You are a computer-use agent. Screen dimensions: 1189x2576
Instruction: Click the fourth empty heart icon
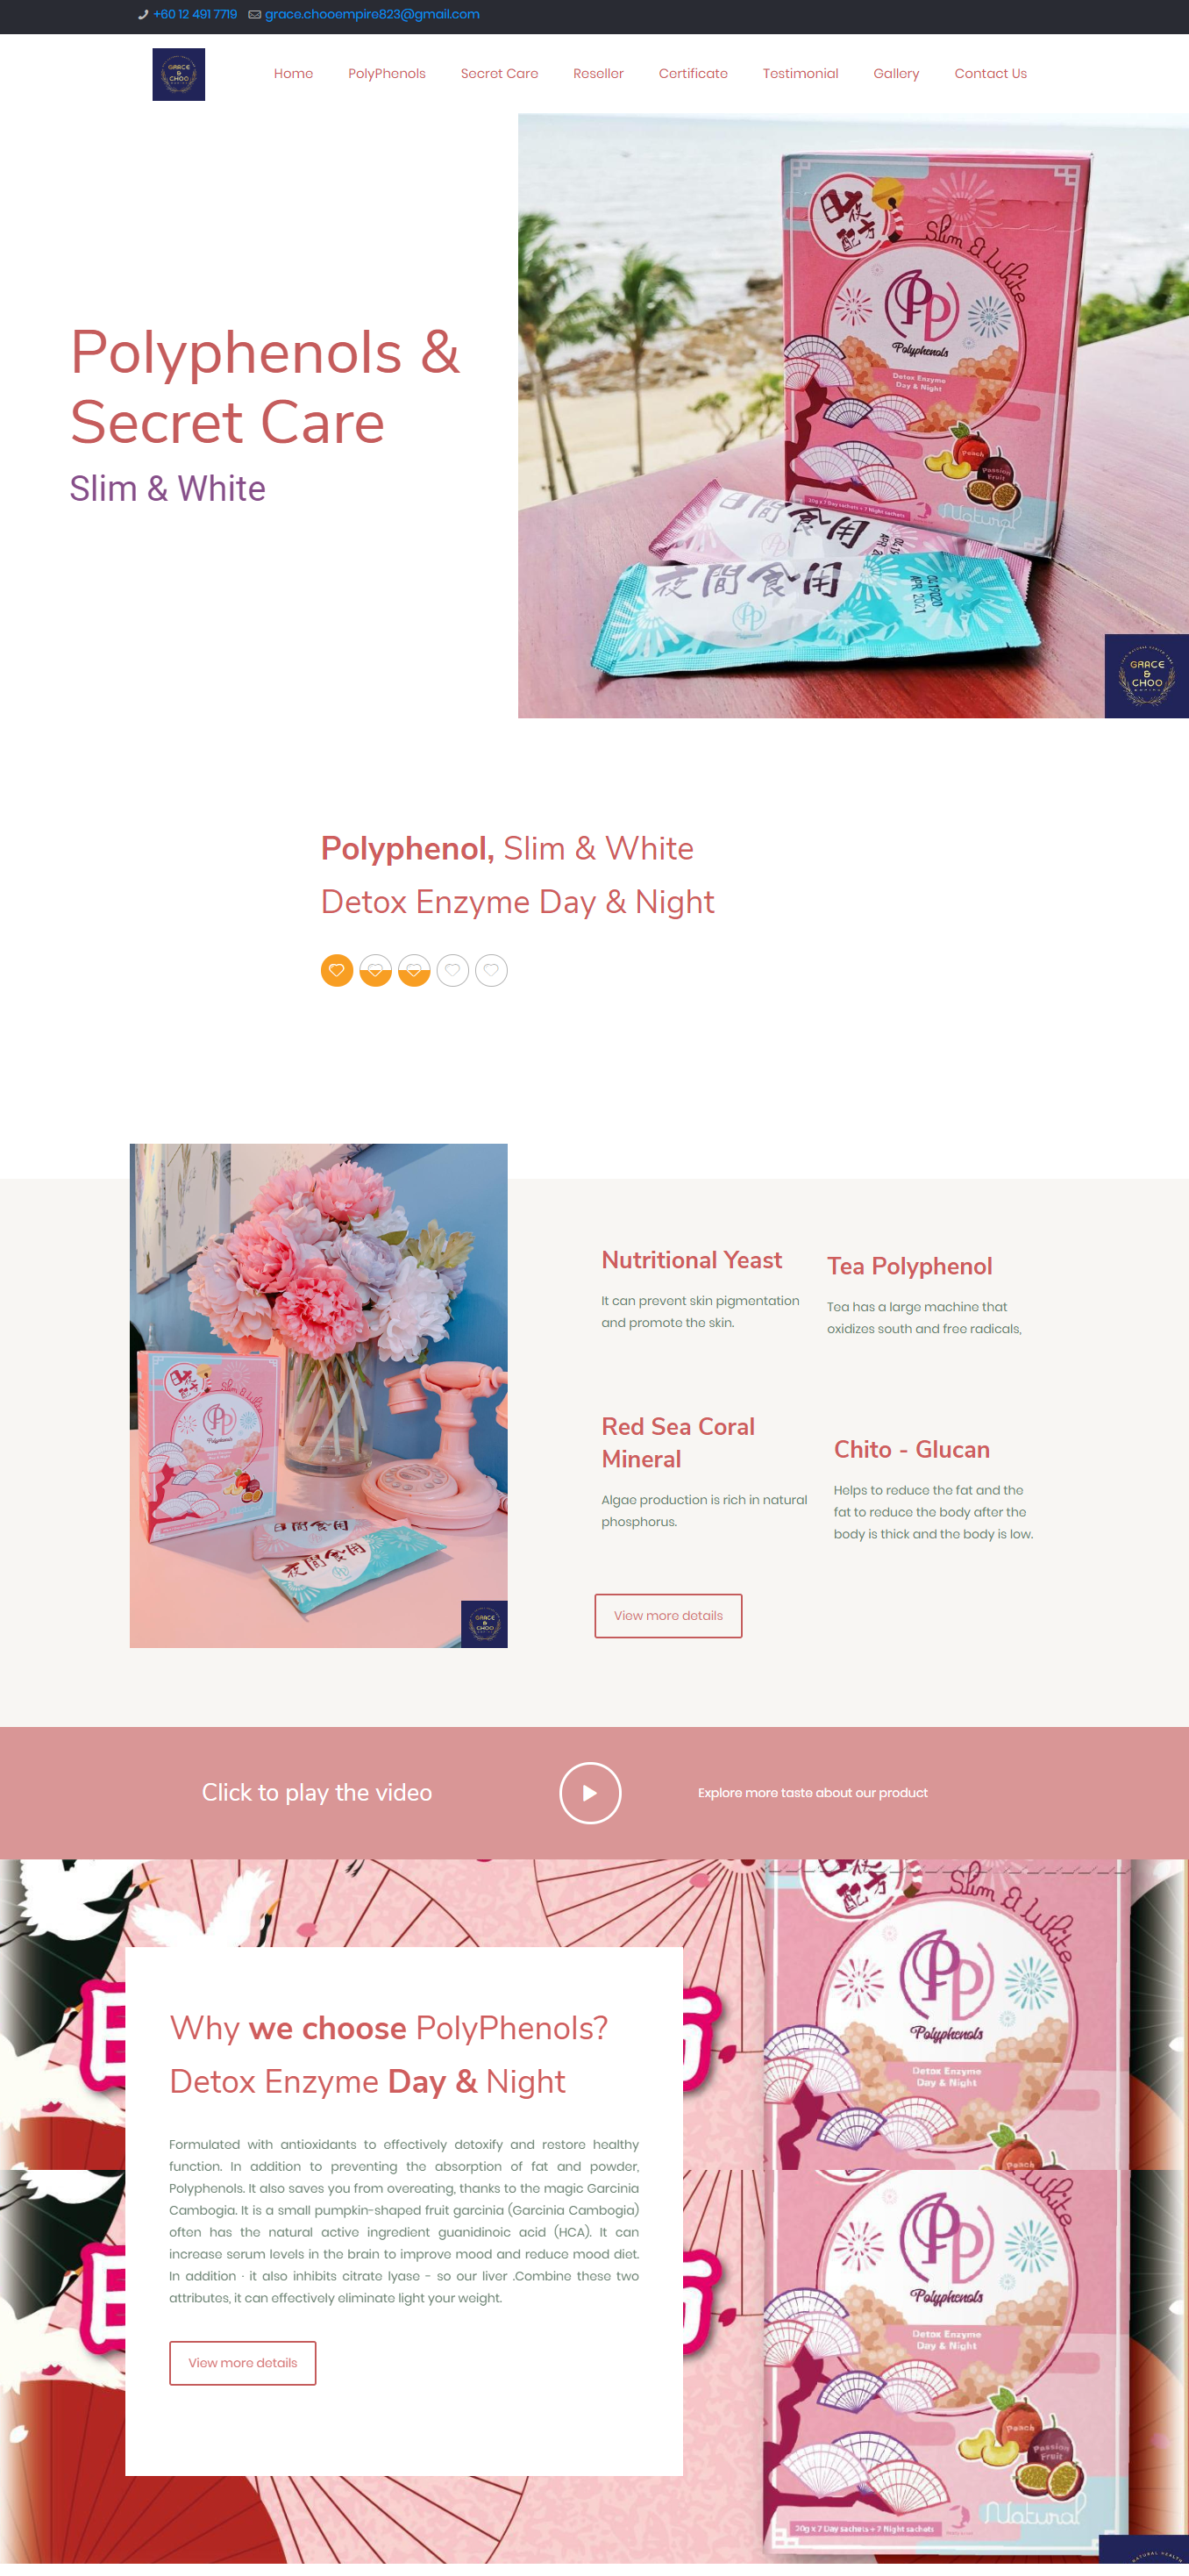coord(452,970)
